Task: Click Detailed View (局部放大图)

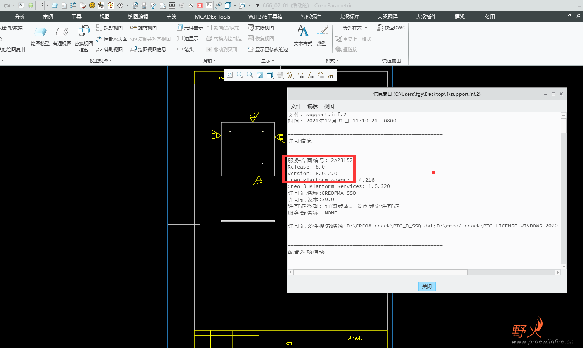Action: (112, 39)
